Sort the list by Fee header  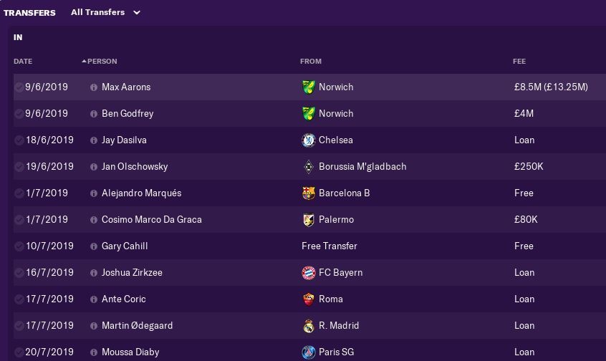coord(519,62)
